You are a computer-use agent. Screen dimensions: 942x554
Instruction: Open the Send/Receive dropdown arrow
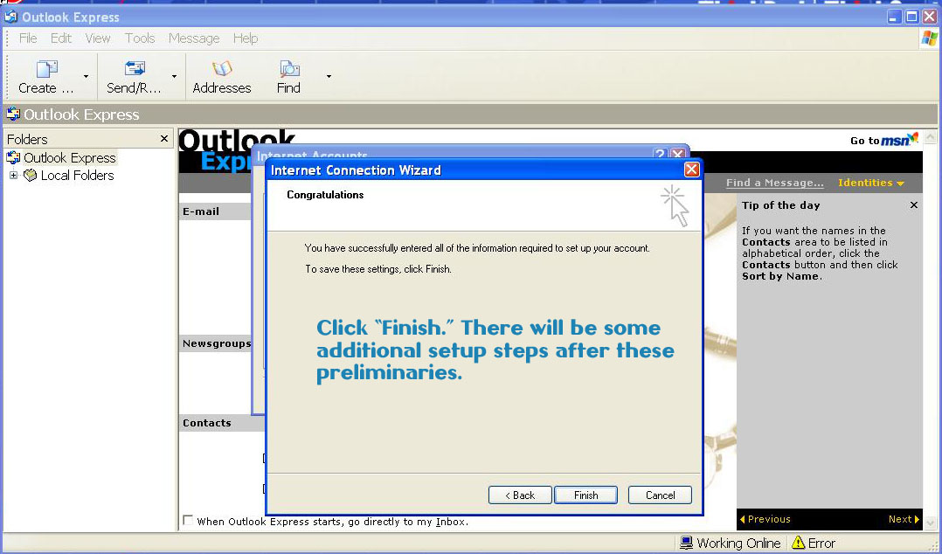click(x=174, y=77)
